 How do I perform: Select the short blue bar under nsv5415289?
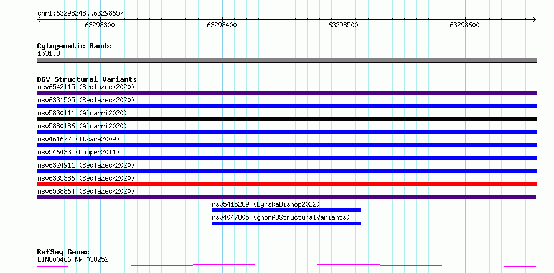tap(286, 210)
